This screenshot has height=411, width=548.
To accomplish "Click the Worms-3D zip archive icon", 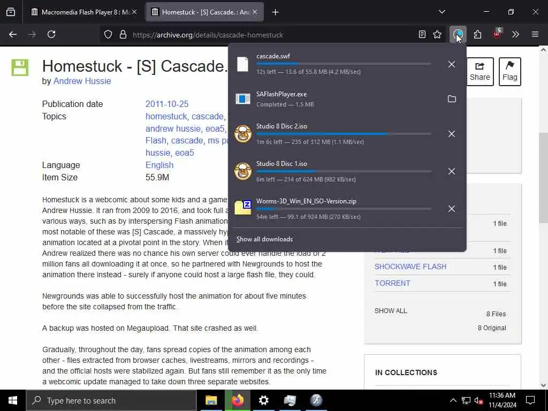I will pyautogui.click(x=243, y=208).
